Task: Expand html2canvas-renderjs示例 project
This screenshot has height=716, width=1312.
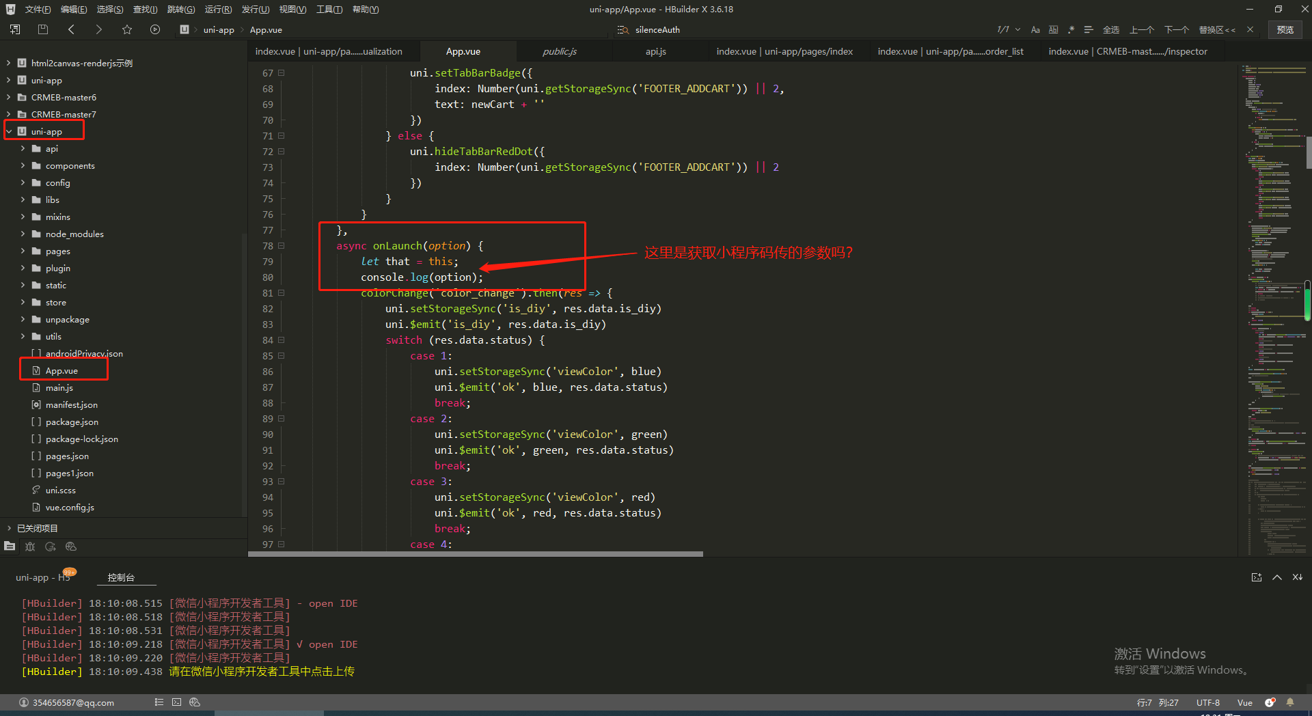Action: tap(8, 63)
